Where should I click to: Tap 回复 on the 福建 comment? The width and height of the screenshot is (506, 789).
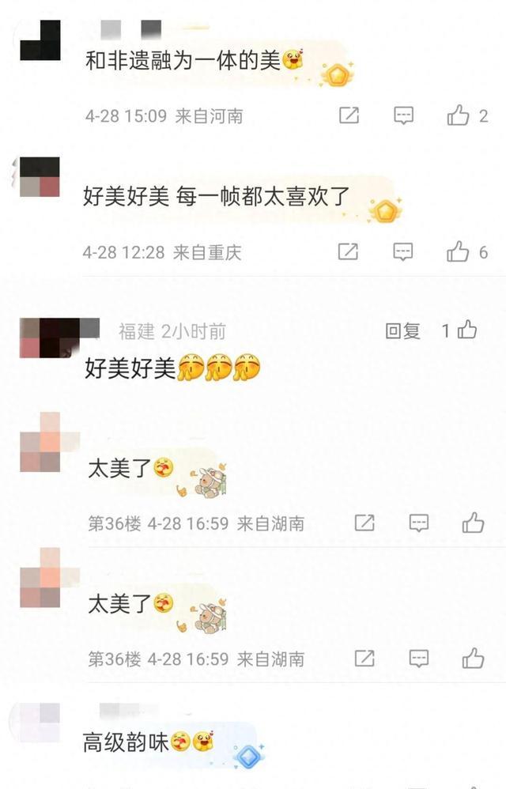(402, 331)
